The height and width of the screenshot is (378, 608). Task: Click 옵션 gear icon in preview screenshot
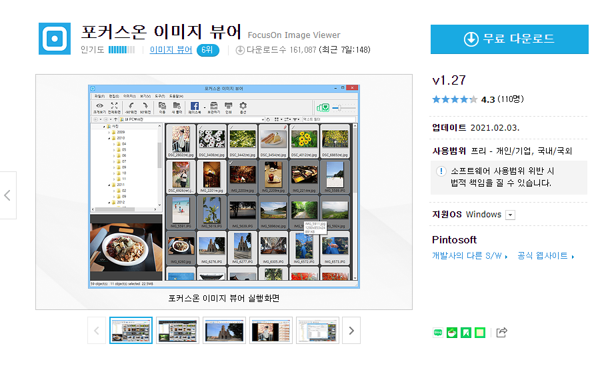pyautogui.click(x=243, y=108)
